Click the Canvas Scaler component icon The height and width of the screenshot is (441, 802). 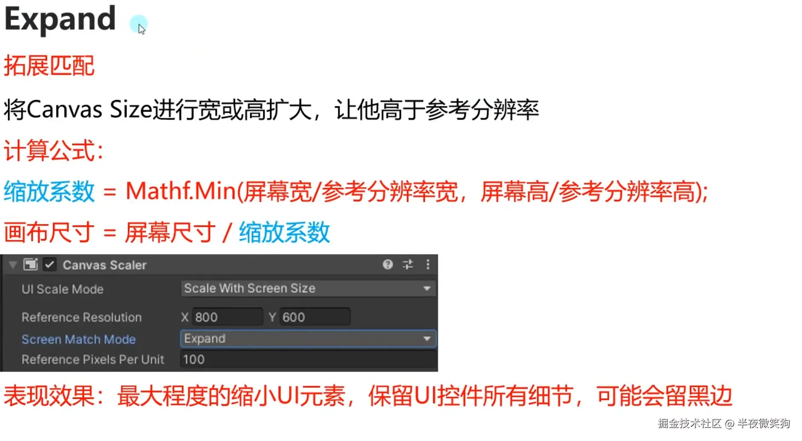tap(31, 265)
